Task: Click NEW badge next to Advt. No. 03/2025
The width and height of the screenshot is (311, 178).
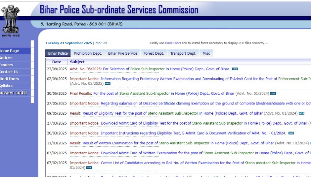Action: pos(108,84)
